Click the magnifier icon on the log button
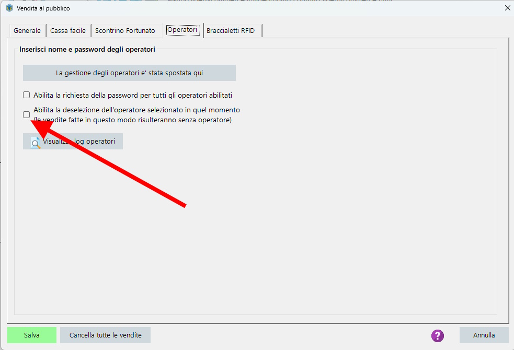This screenshot has height=350, width=514. (x=35, y=143)
